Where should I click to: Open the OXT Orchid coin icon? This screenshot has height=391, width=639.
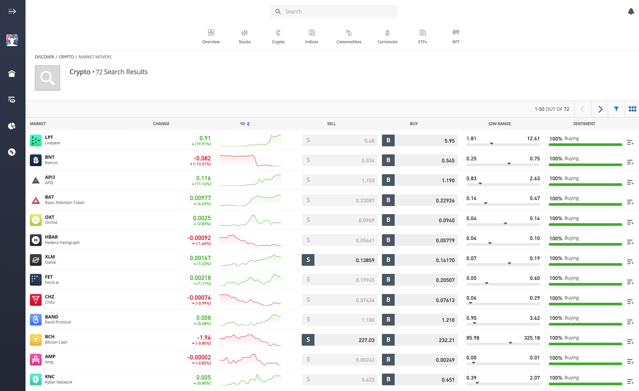[x=36, y=220]
